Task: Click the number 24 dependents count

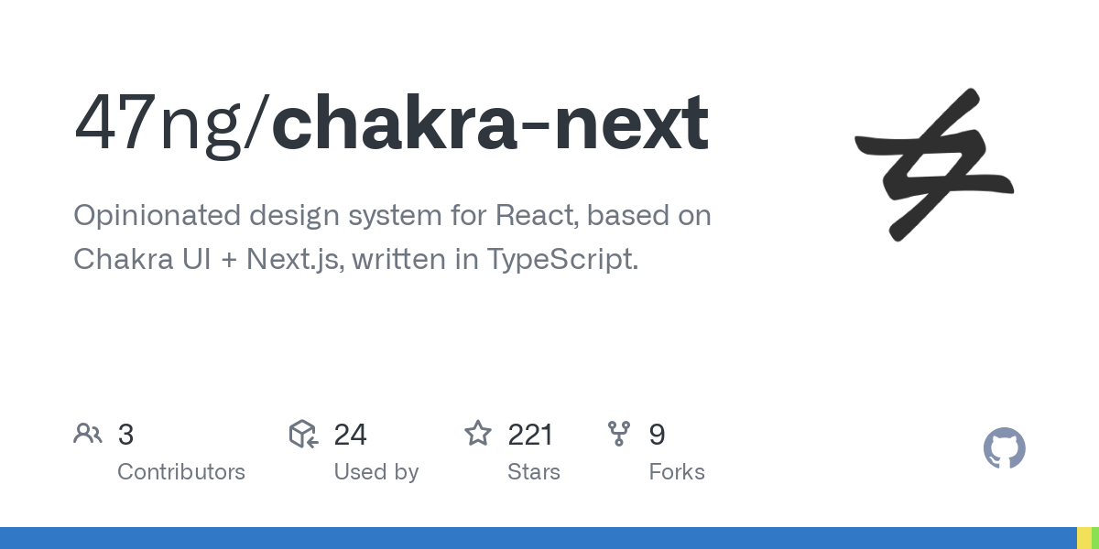Action: point(350,435)
